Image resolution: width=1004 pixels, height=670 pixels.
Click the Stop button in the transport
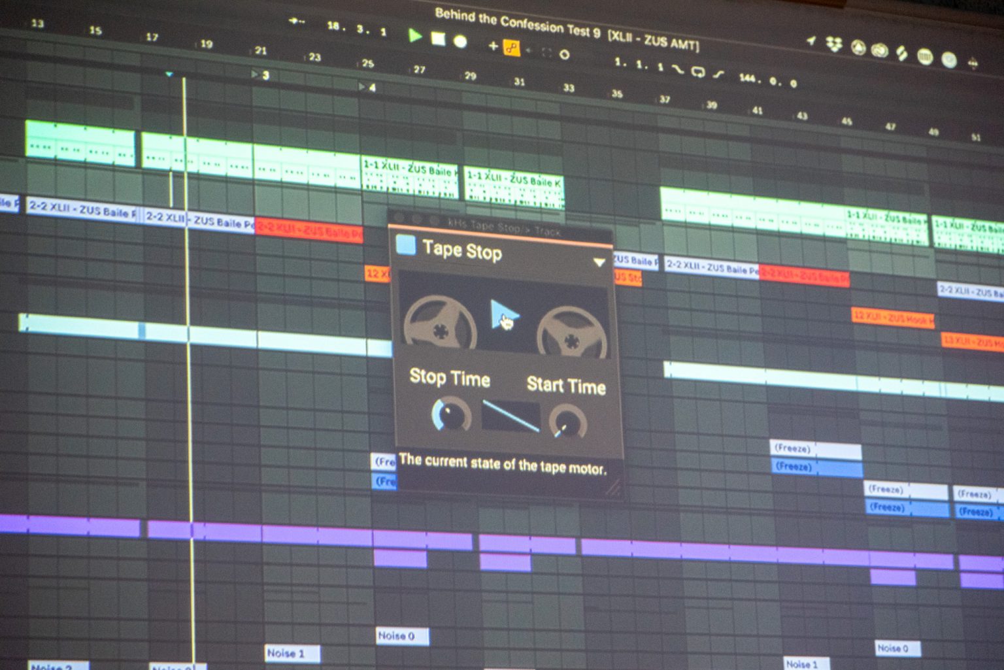click(438, 39)
